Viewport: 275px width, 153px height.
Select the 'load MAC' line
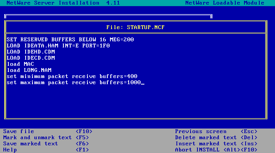20,64
